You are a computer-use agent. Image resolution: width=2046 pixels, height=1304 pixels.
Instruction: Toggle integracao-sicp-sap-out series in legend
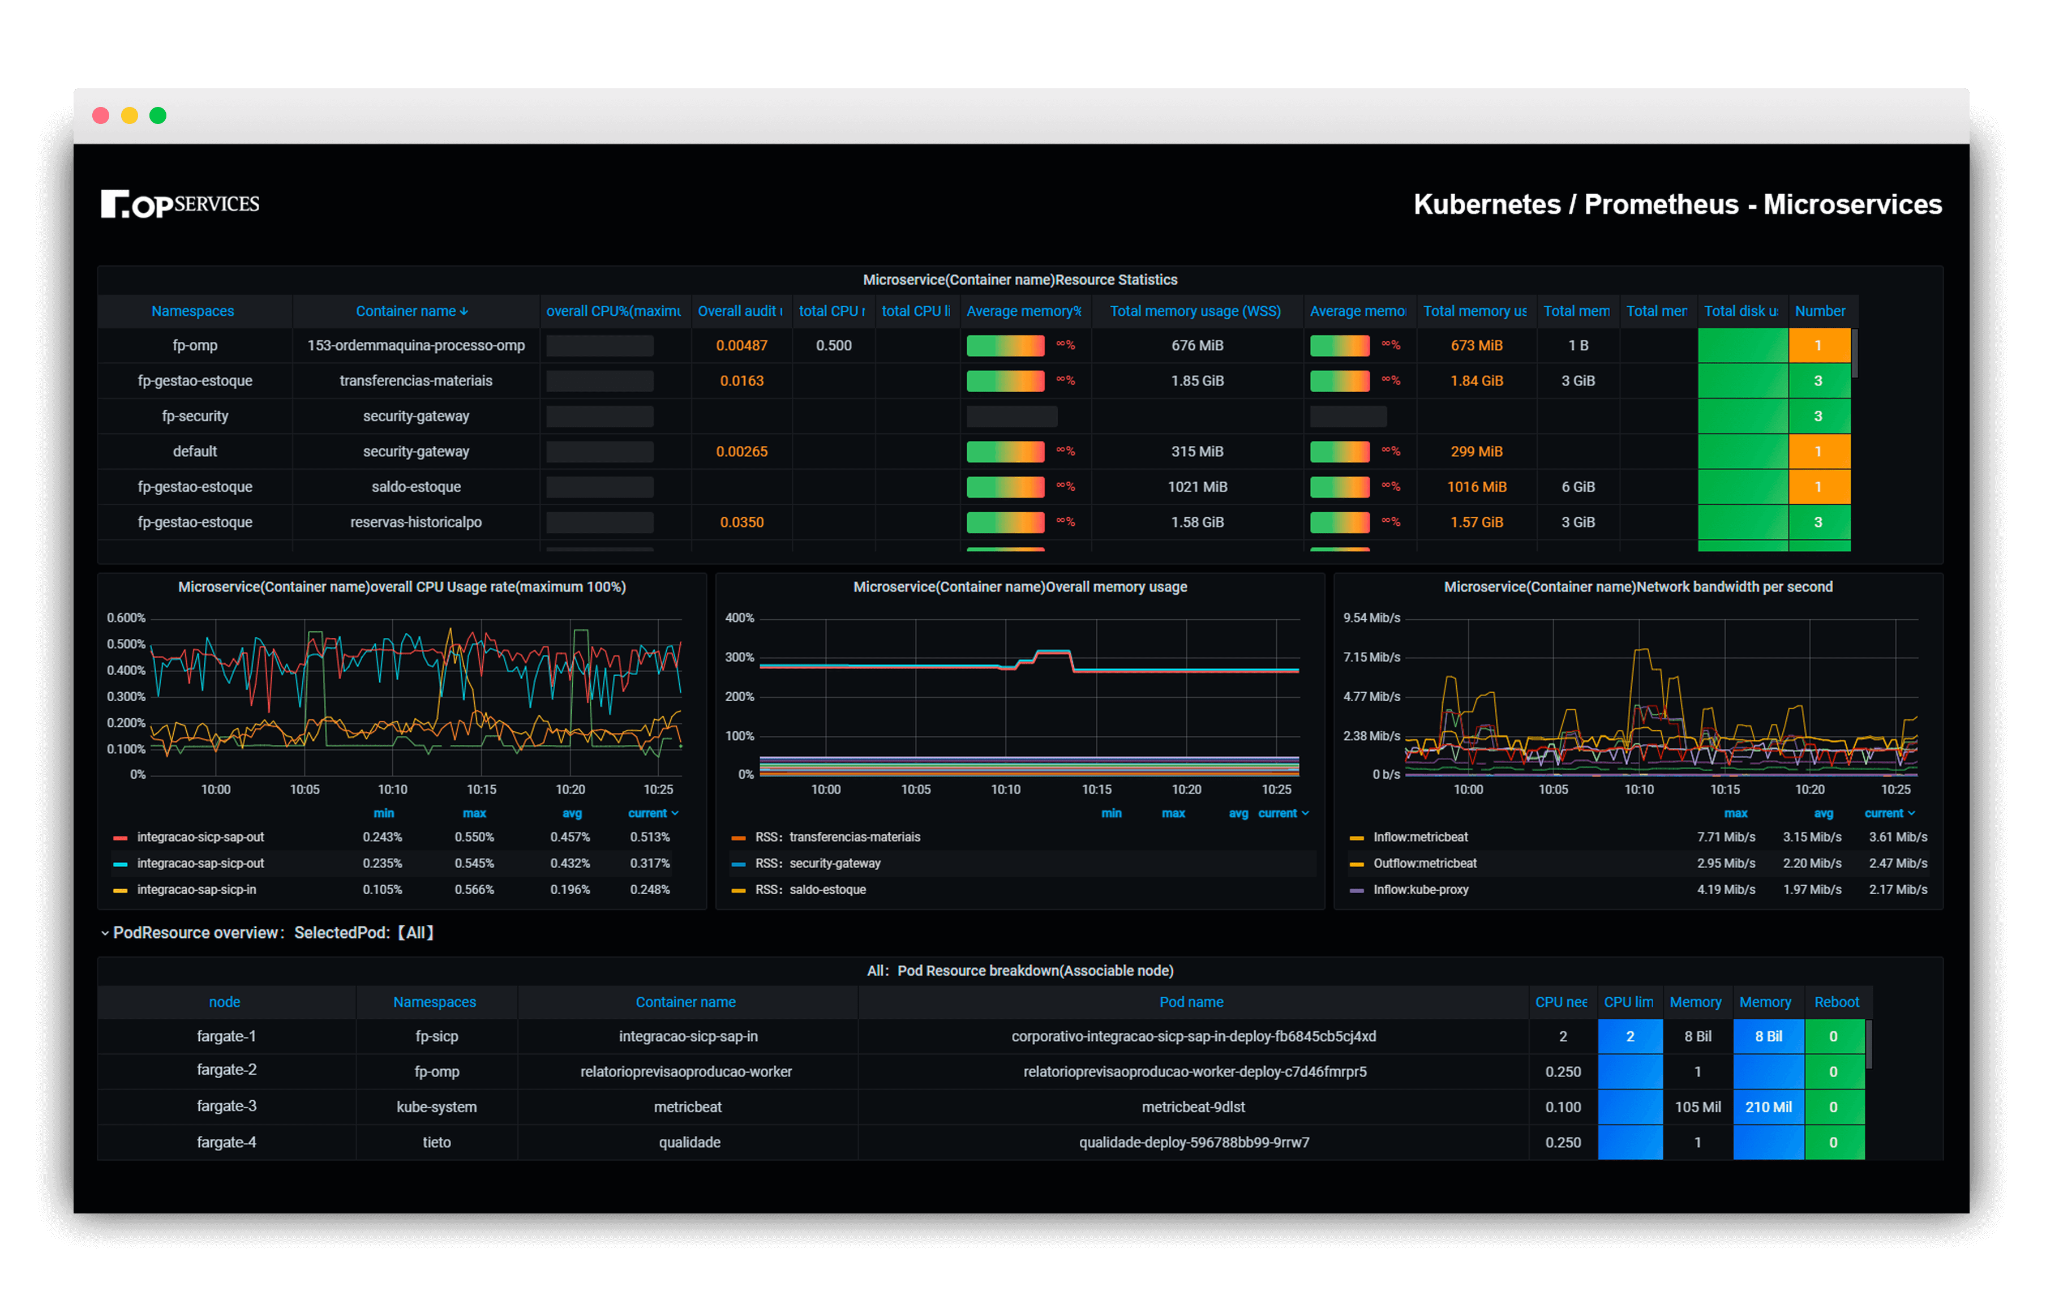pyautogui.click(x=200, y=838)
